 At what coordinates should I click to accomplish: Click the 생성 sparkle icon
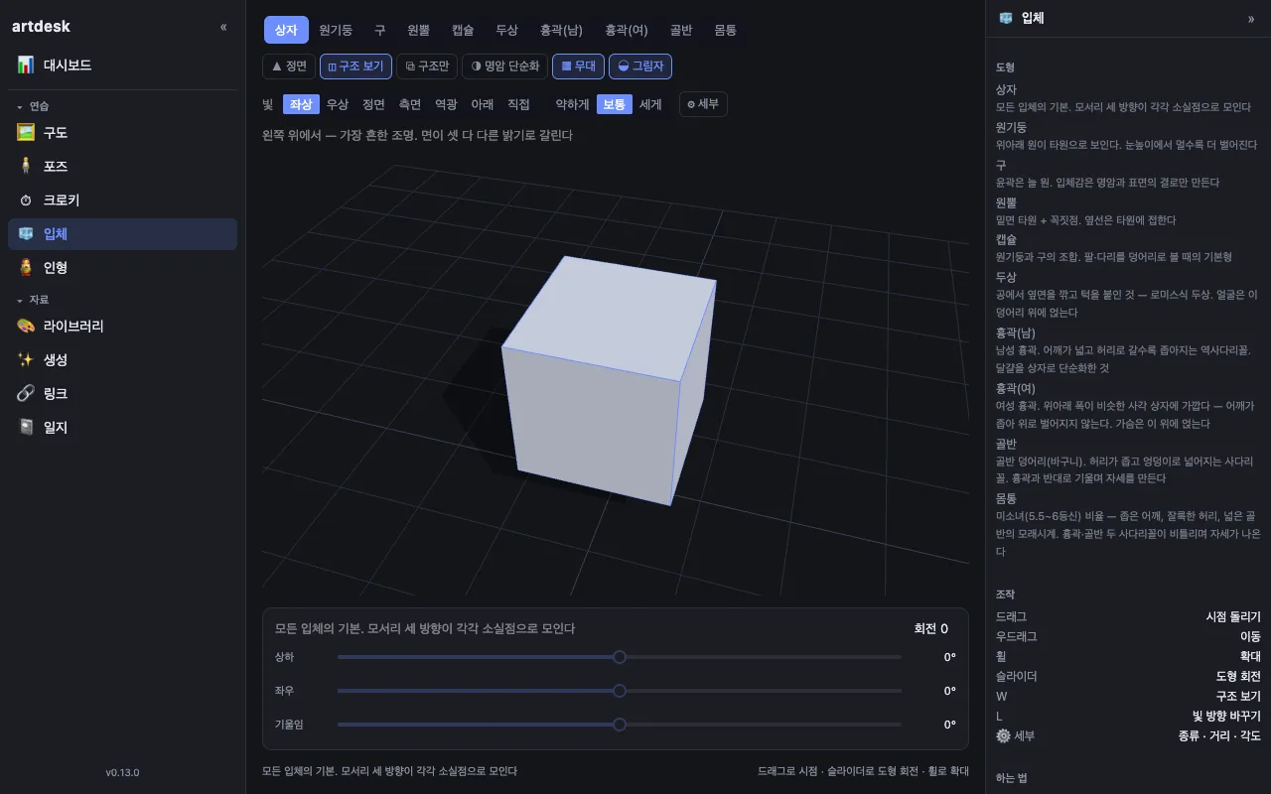coord(26,360)
